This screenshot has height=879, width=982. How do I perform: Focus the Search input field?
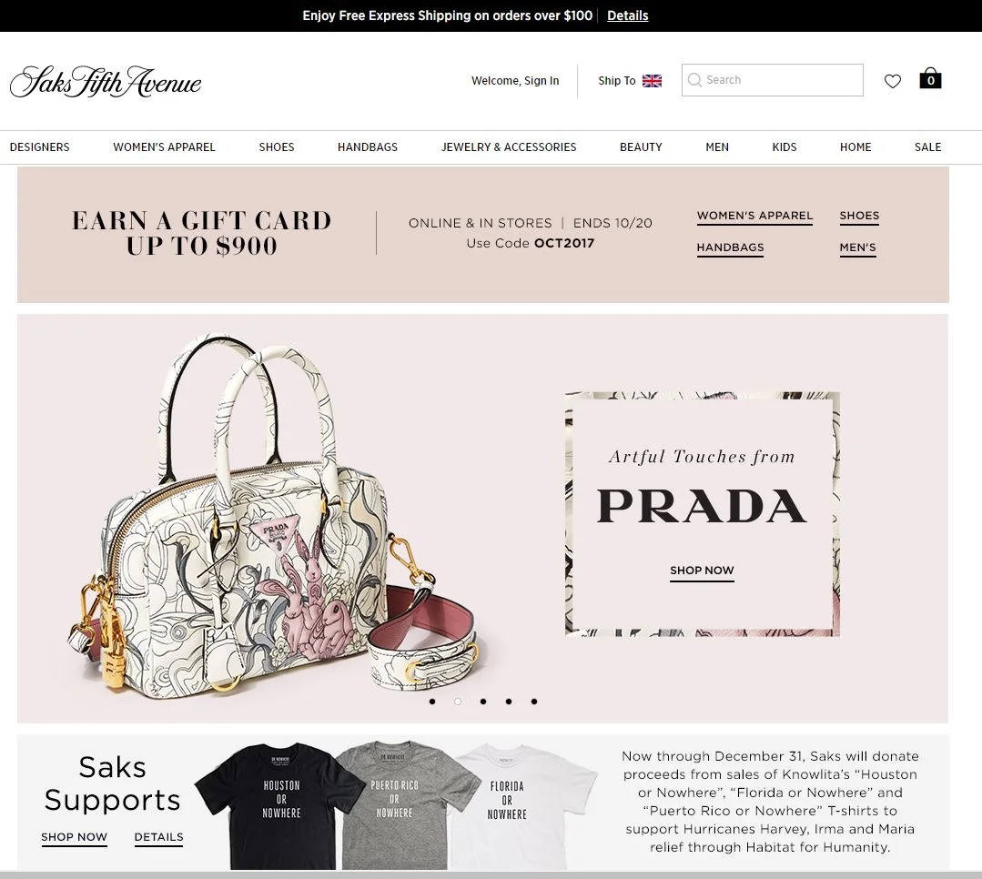tap(772, 80)
